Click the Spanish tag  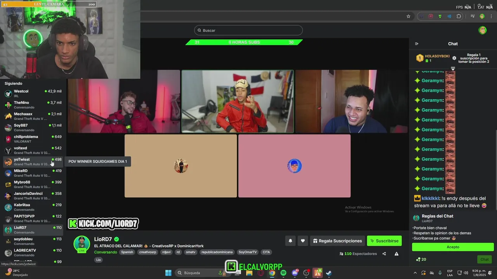127,252
